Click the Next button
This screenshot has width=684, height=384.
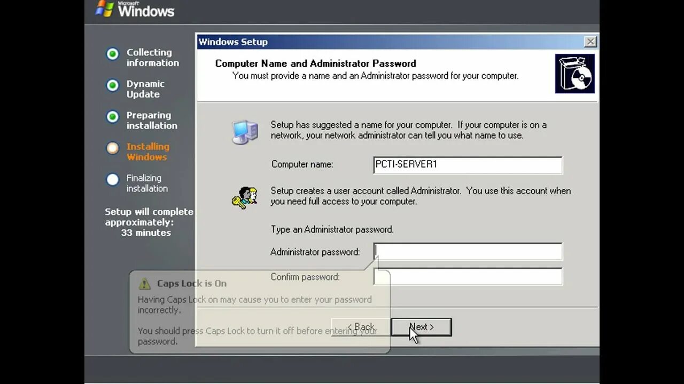click(x=421, y=327)
